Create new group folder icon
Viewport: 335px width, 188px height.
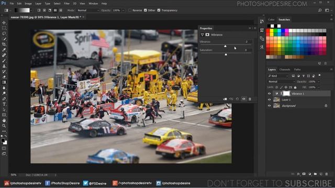(315, 174)
